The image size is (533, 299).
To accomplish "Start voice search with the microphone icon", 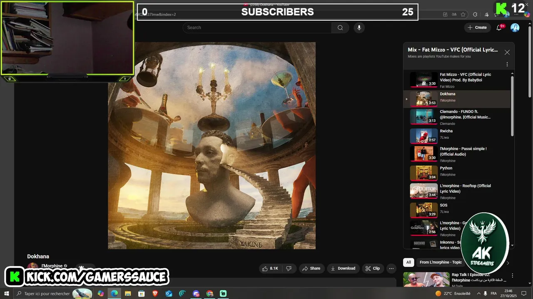I will click(x=359, y=27).
